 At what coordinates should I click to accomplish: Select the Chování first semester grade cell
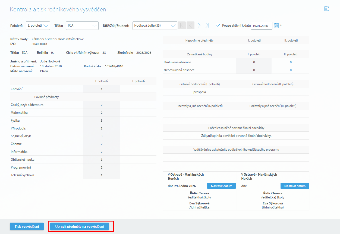point(102,89)
